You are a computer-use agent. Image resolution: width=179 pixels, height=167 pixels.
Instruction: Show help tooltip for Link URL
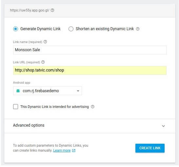coord(43,62)
